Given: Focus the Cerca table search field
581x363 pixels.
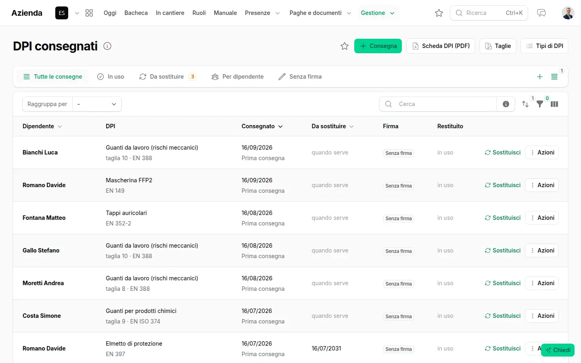Looking at the screenshot, I should [x=438, y=104].
